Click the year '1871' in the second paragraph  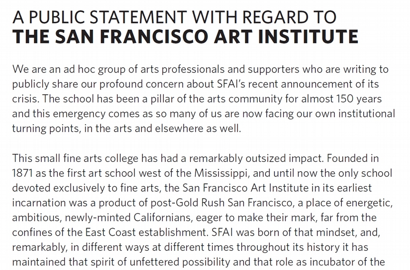pos(22,173)
